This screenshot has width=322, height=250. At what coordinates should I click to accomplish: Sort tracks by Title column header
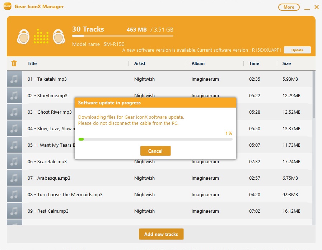[32, 63]
